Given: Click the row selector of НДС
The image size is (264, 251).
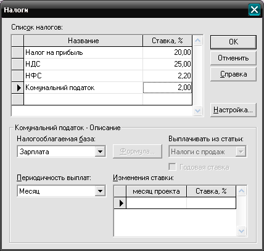Looking at the screenshot, I should click(17, 64).
